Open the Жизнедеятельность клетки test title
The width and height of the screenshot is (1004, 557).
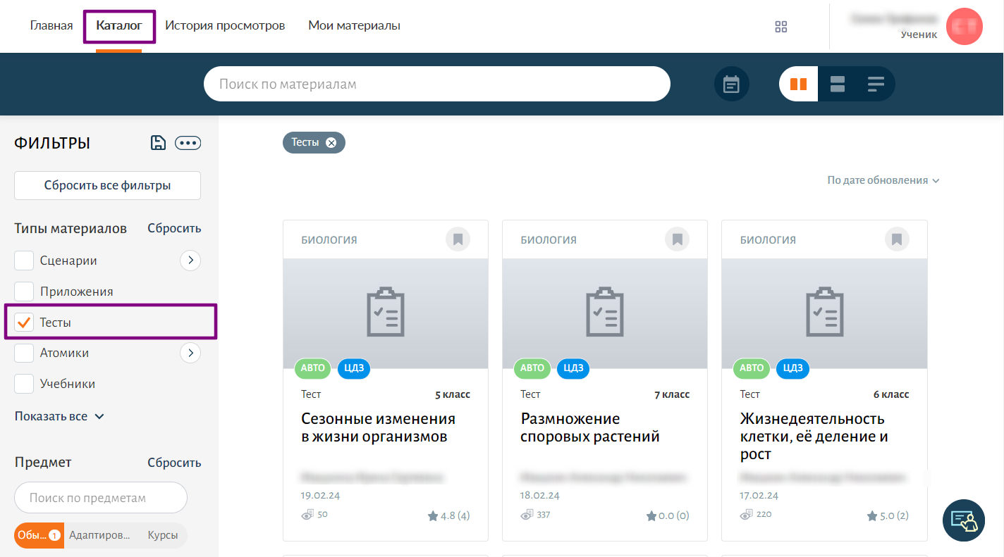[x=814, y=437]
